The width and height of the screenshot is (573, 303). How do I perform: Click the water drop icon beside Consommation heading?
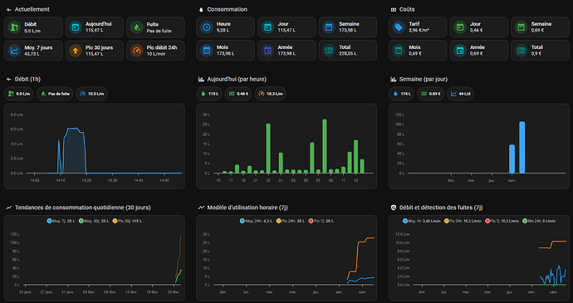tap(201, 9)
